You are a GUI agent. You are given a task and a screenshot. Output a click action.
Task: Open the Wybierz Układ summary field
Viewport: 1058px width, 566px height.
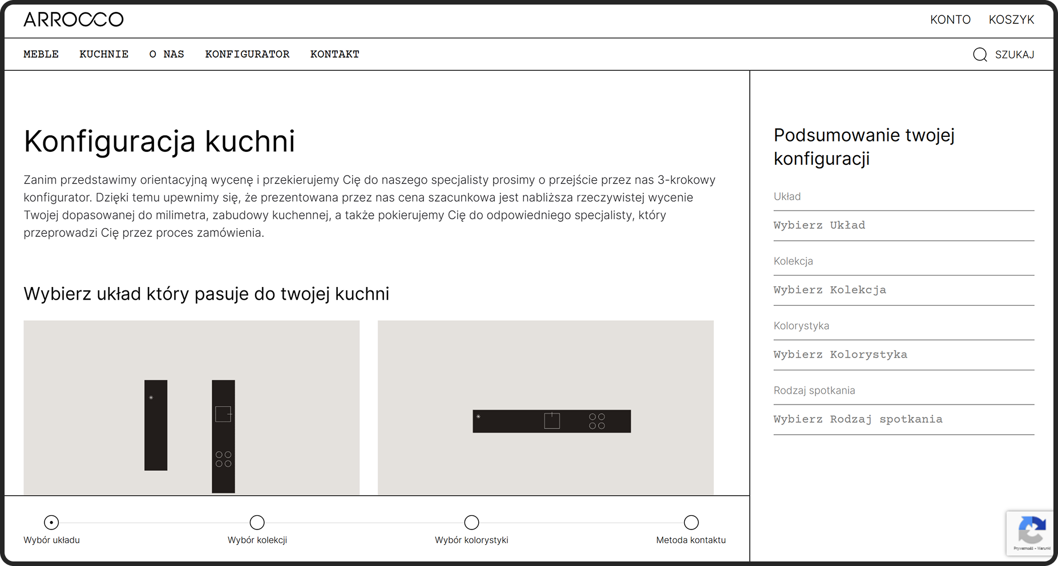903,225
